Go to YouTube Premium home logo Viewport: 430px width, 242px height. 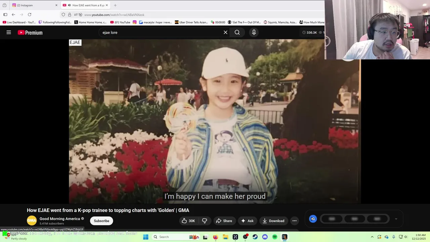tap(30, 33)
